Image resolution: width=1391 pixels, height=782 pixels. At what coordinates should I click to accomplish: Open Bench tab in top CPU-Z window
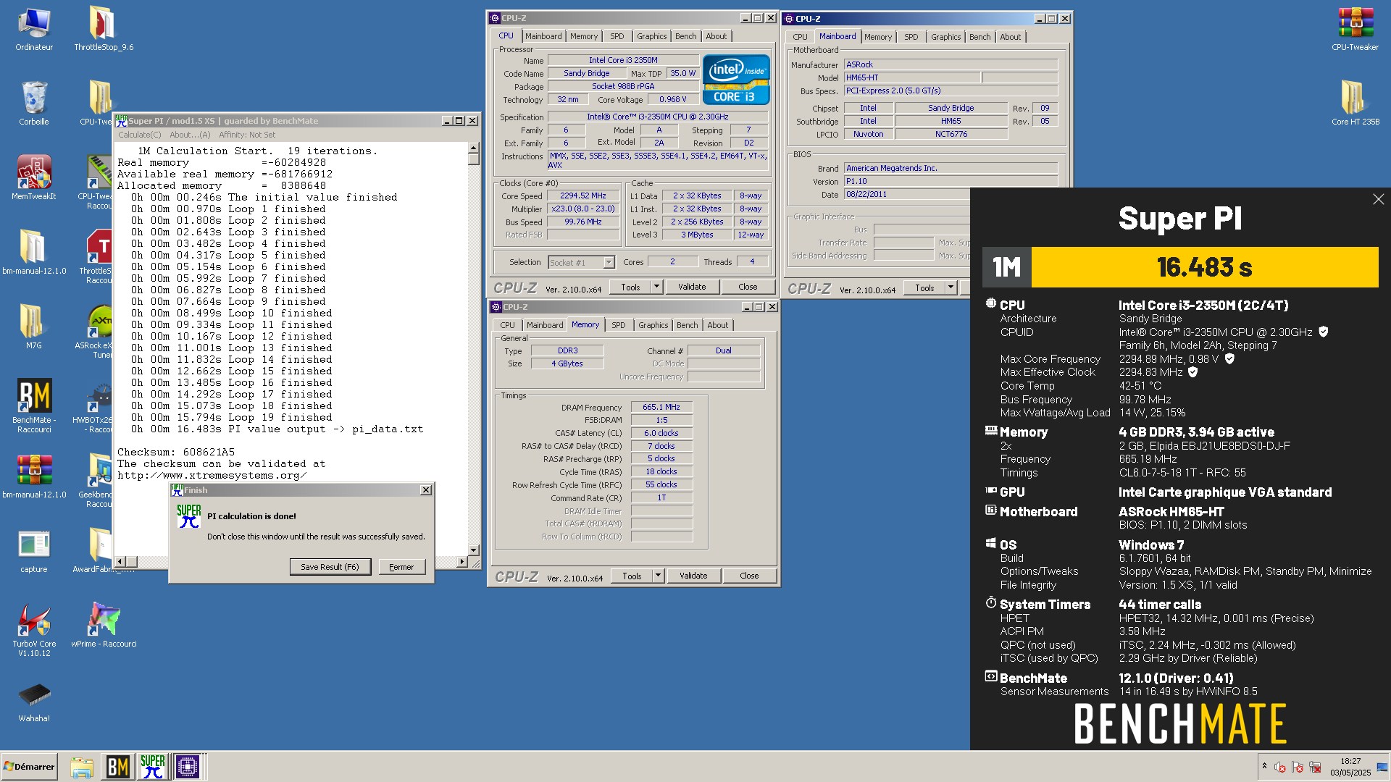(x=685, y=36)
